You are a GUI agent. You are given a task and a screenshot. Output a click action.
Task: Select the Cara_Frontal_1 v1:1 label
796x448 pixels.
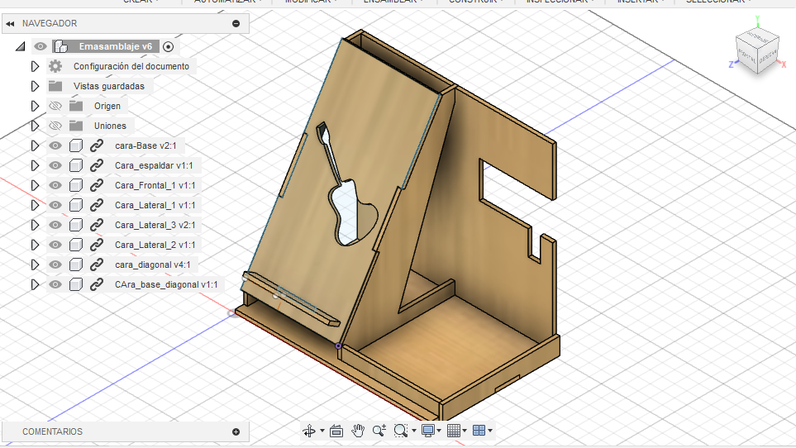(155, 185)
